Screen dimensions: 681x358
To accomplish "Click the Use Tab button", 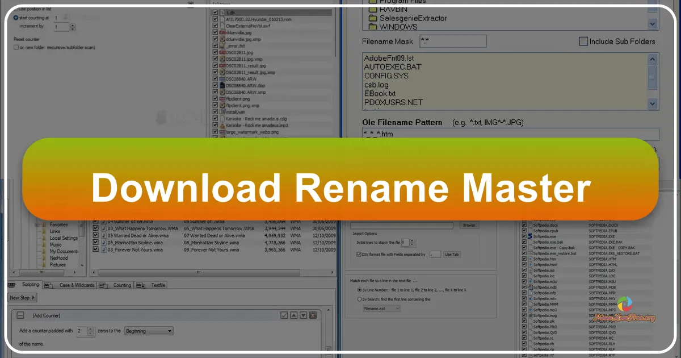I will (x=452, y=254).
